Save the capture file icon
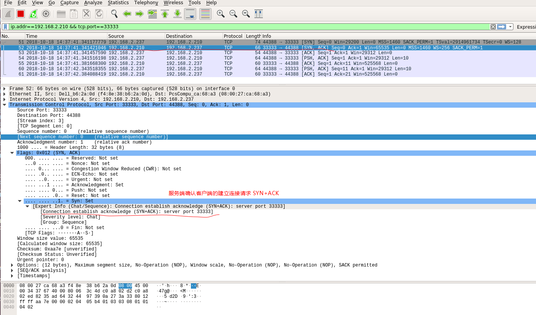Image resolution: width=536 pixels, height=315 pixels. 74,14
